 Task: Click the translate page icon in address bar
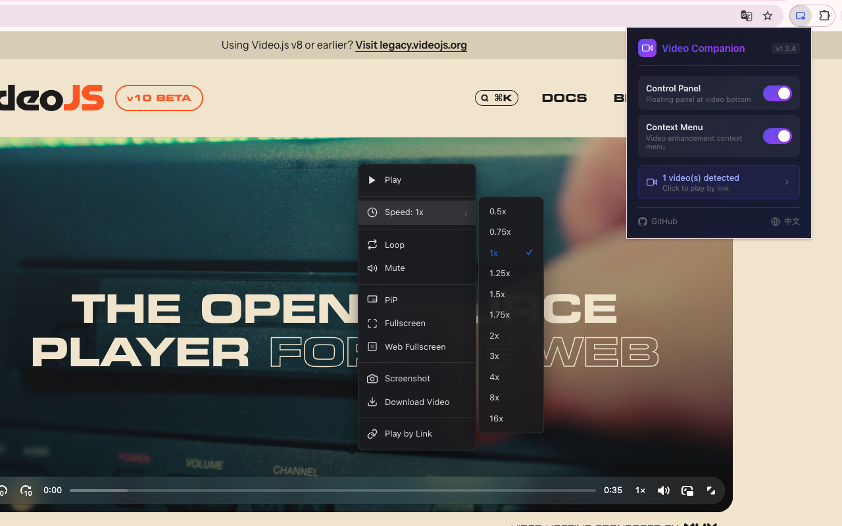[747, 16]
